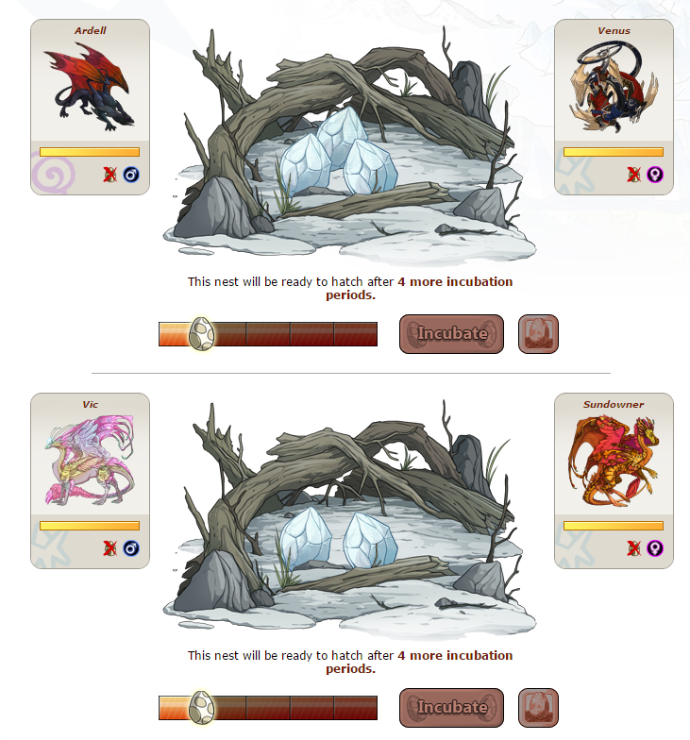Click Sundowner's crossed-out breeding status icon
This screenshot has height=740, width=690.
(x=634, y=548)
